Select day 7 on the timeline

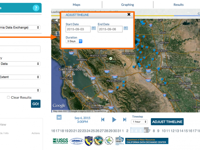click(x=149, y=131)
